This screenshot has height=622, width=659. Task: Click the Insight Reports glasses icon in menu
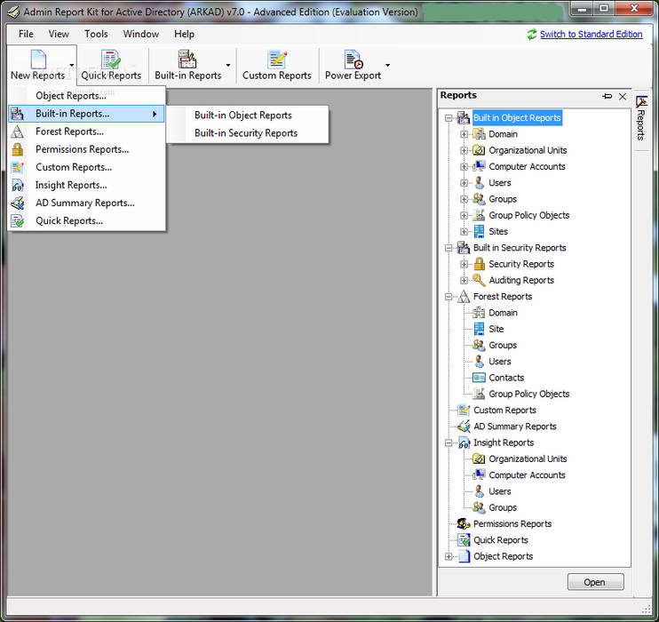pos(17,185)
